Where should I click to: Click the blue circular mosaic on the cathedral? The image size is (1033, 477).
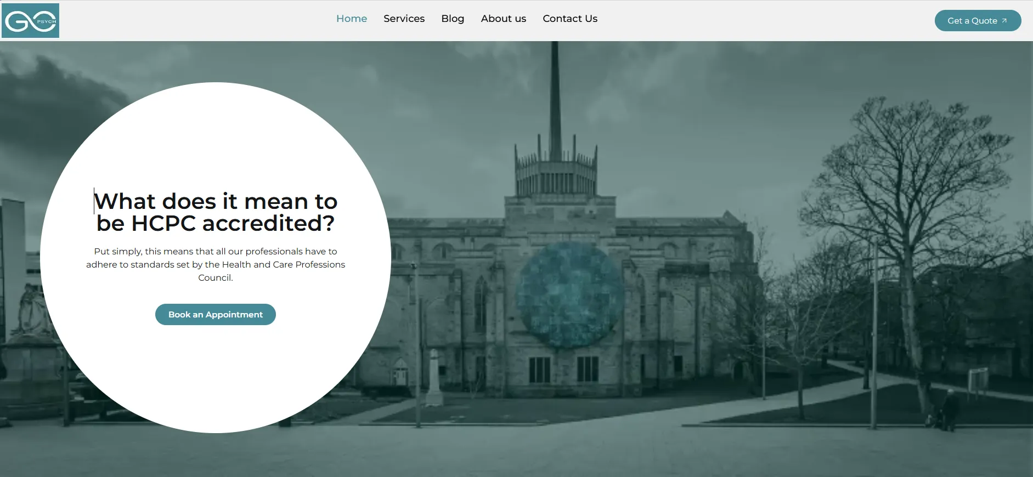point(569,295)
